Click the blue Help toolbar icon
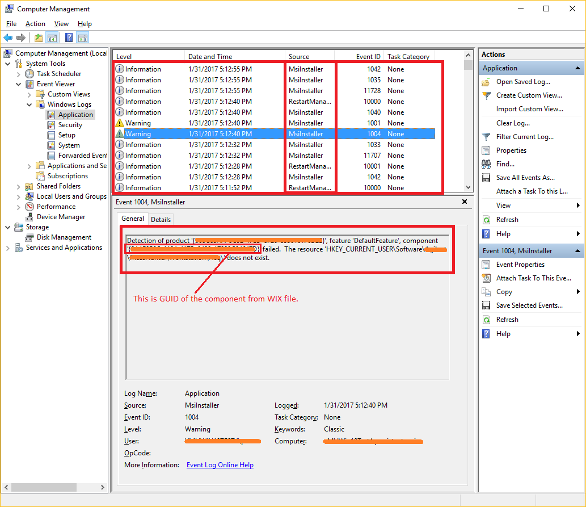The image size is (586, 507). click(69, 38)
